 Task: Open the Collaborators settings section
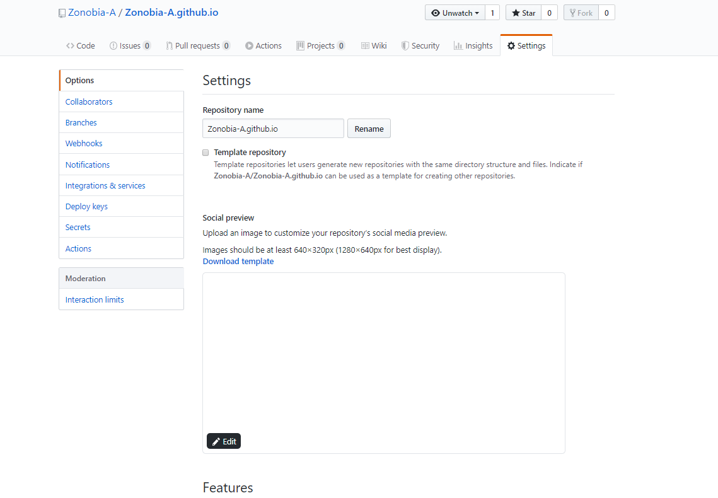tap(89, 101)
